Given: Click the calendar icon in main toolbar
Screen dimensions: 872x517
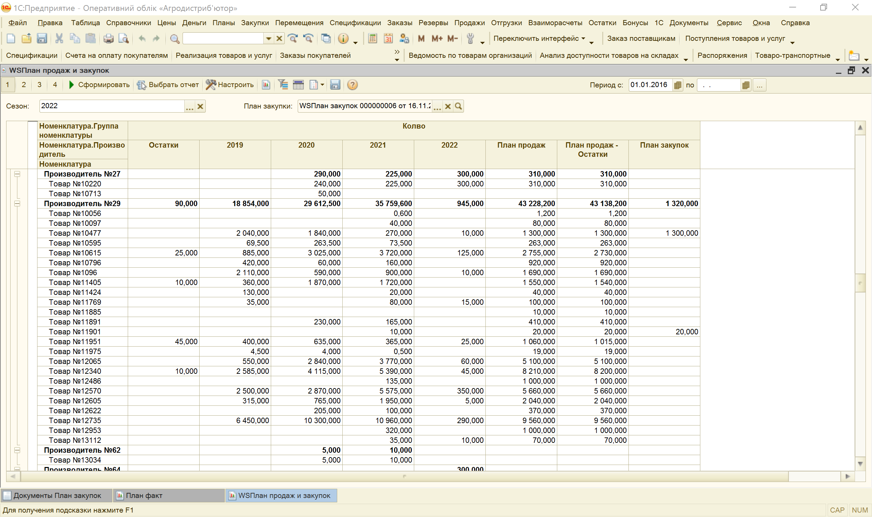Looking at the screenshot, I should (x=388, y=38).
